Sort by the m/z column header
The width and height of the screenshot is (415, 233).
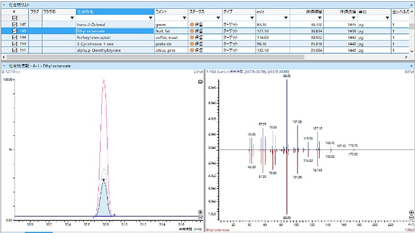click(x=273, y=12)
